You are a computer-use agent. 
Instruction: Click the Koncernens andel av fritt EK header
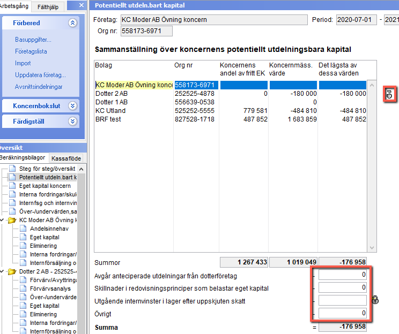click(x=242, y=69)
